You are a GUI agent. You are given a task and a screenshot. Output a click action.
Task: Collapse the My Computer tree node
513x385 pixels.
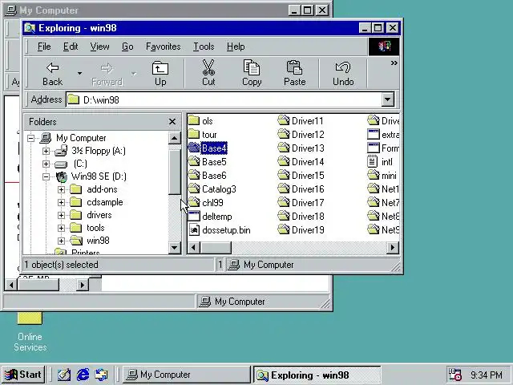(x=30, y=138)
